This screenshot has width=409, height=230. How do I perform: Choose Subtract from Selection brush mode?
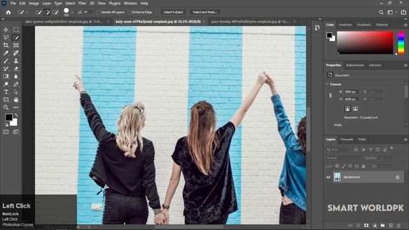(56, 12)
